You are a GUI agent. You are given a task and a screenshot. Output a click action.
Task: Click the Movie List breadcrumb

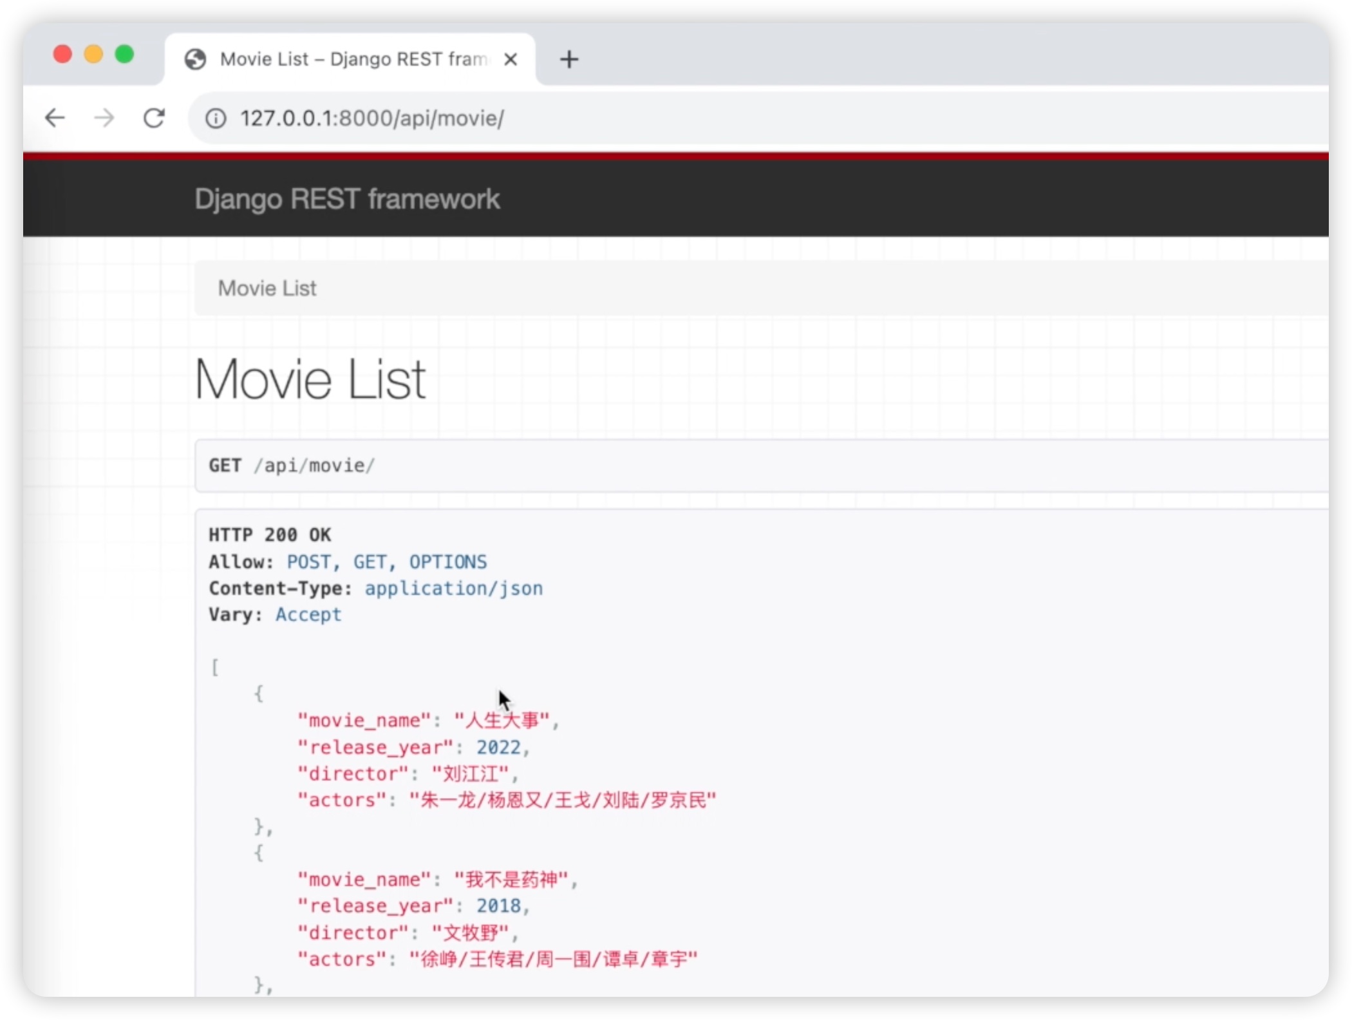(x=267, y=288)
